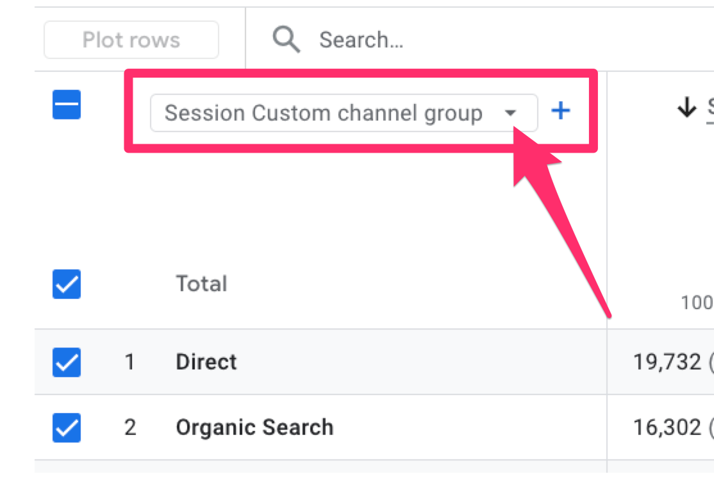Click row number 1 in the table
This screenshot has height=499, width=714.
[x=130, y=362]
